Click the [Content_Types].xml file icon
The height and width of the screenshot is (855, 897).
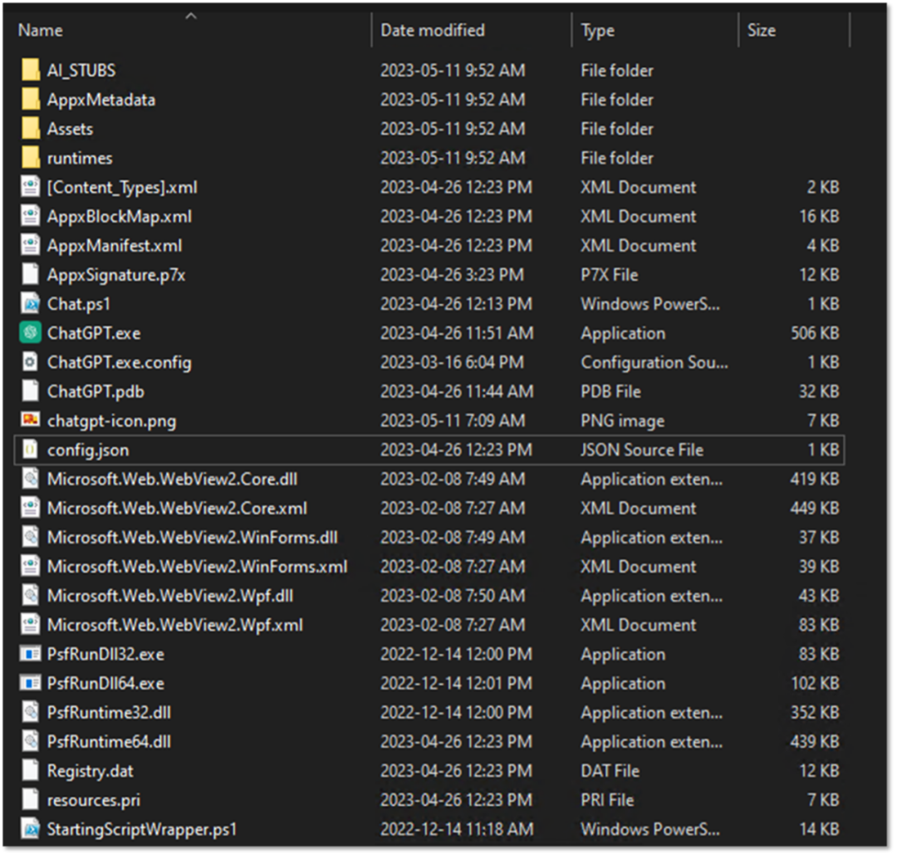click(x=31, y=187)
